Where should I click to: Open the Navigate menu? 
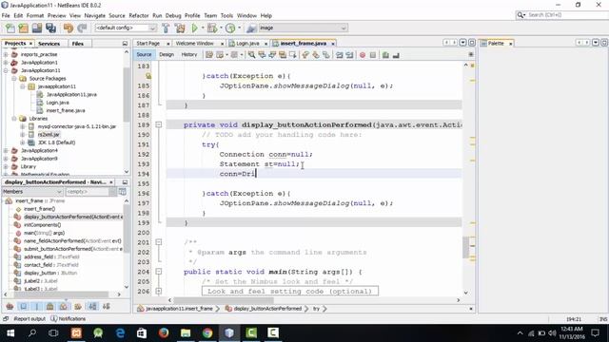coord(95,15)
